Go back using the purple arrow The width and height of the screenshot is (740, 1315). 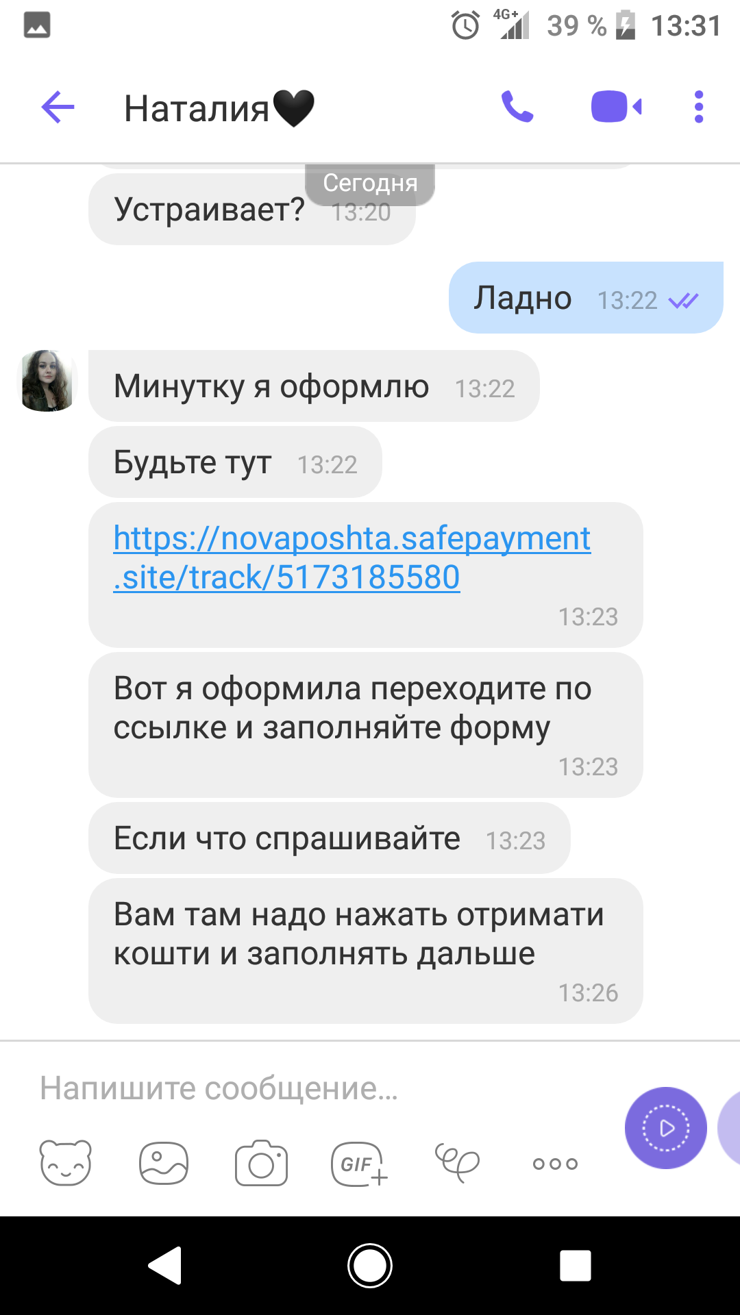point(58,108)
